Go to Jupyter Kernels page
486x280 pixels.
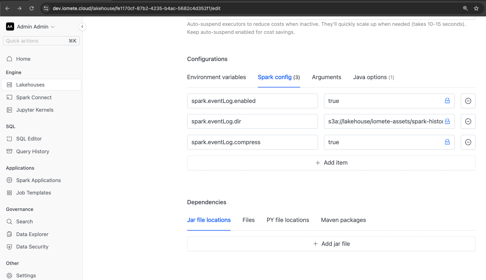pyautogui.click(x=35, y=110)
